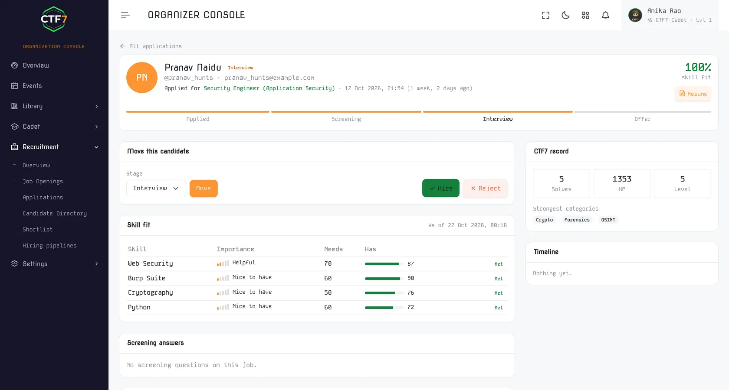729x390 pixels.
Task: Expand the Library sidebar section
Action: [x=54, y=106]
